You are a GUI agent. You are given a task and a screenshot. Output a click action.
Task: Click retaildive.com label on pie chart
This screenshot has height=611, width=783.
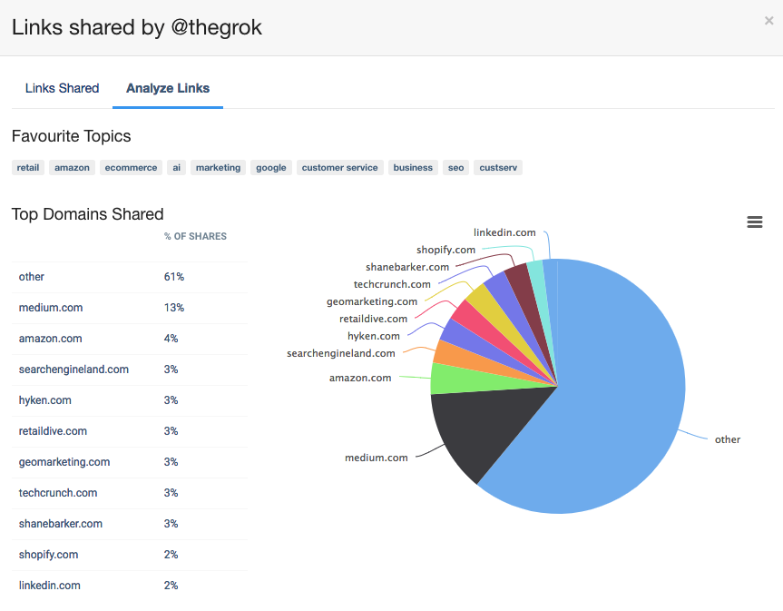coord(373,319)
